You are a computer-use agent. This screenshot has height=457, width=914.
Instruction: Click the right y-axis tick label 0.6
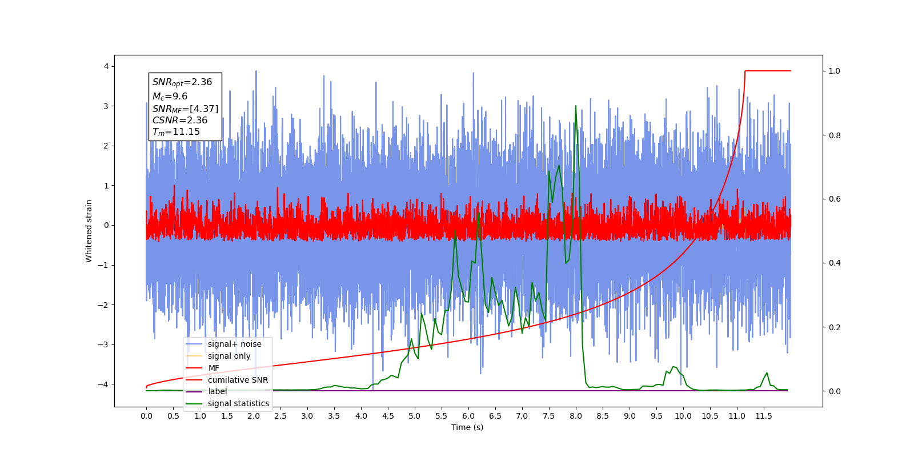tap(835, 199)
